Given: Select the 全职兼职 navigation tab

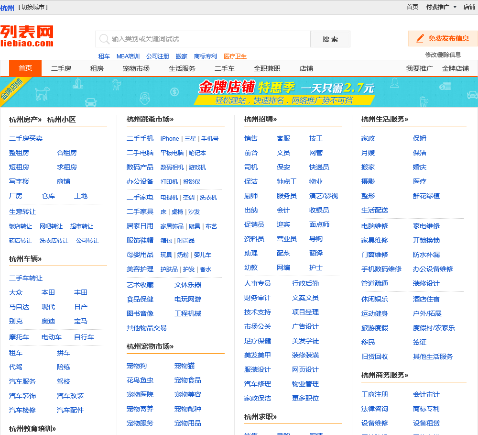Looking at the screenshot, I should tap(267, 68).
